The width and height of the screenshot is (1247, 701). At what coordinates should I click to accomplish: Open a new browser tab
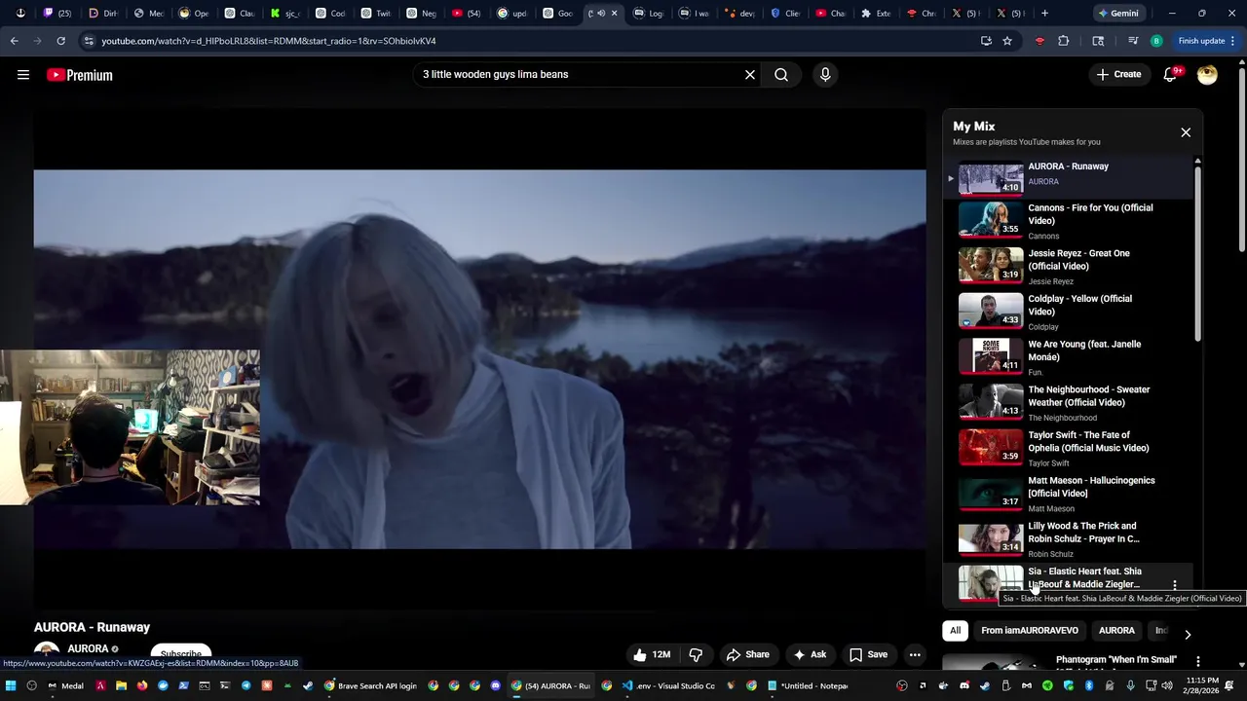[x=1044, y=14]
